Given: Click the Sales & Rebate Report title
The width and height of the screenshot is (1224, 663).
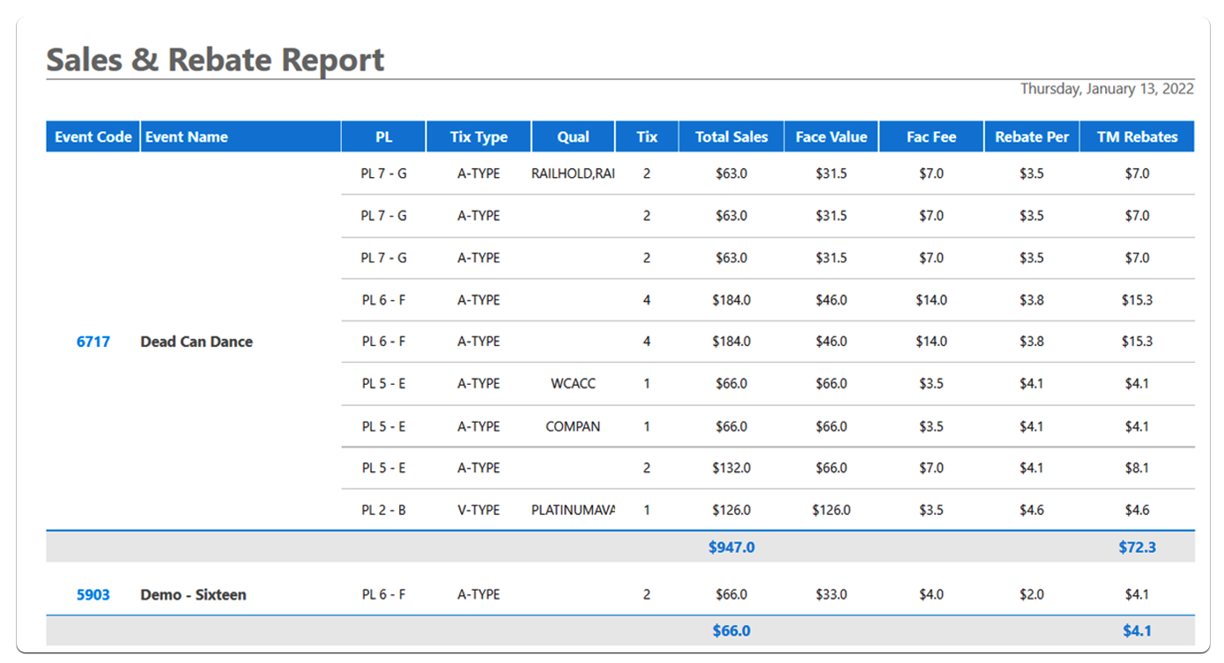Looking at the screenshot, I should coord(215,60).
